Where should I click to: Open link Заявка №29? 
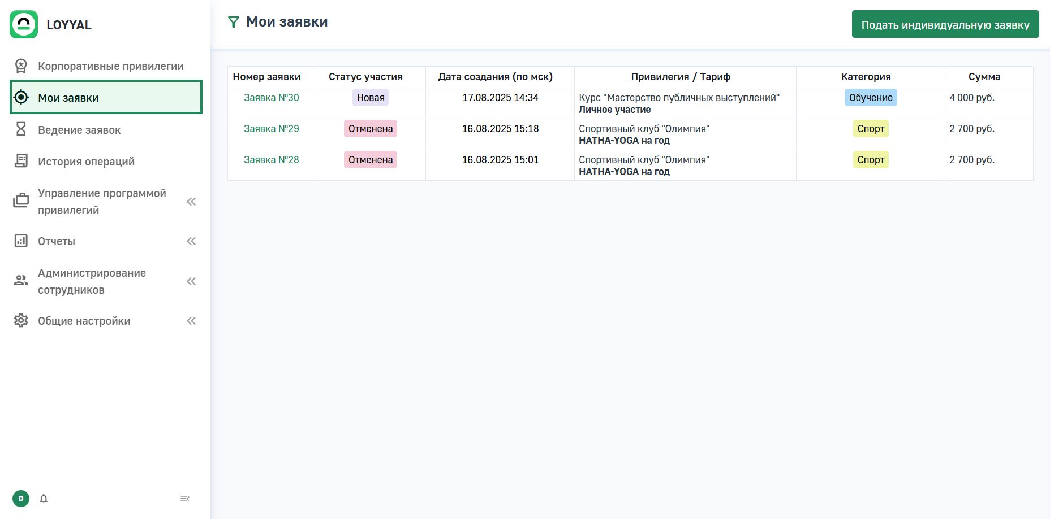pyautogui.click(x=271, y=129)
